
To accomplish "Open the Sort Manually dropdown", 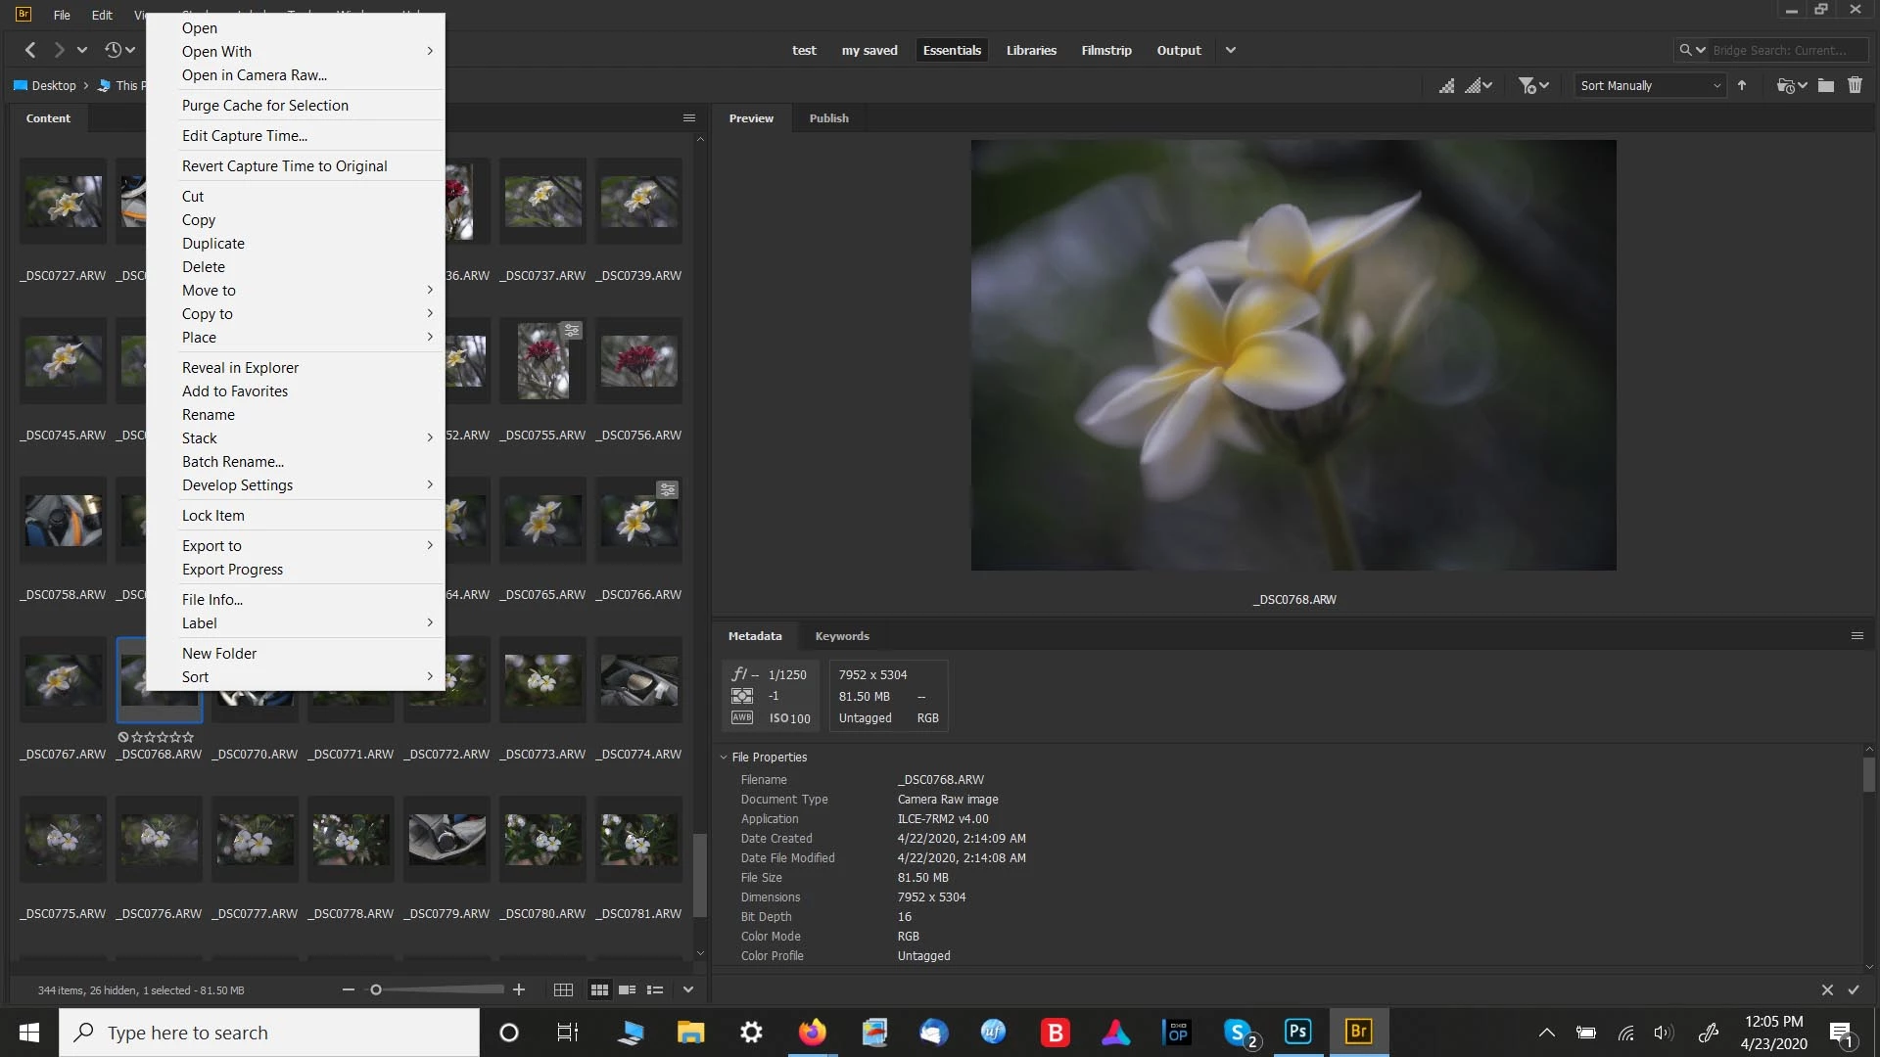I will coord(1649,85).
